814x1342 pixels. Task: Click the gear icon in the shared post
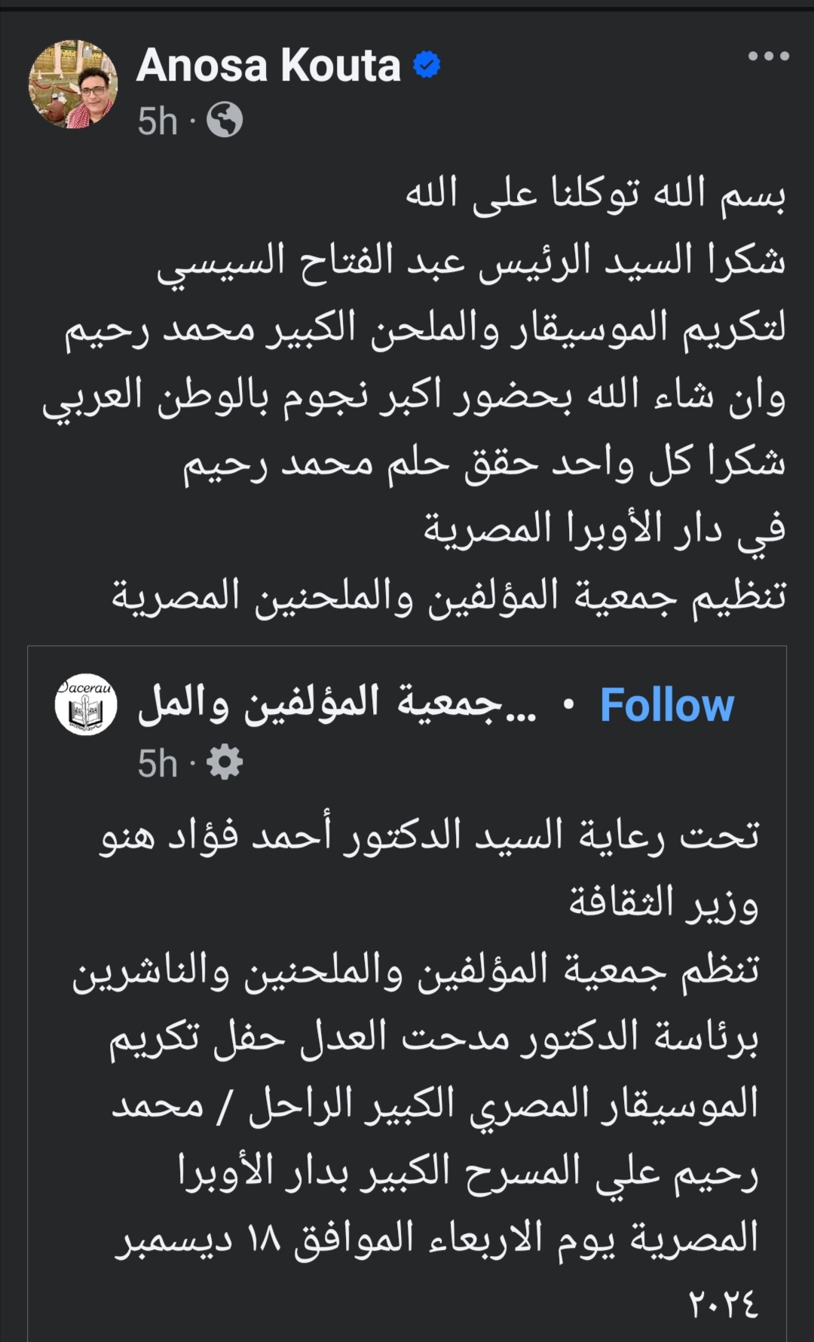click(225, 764)
